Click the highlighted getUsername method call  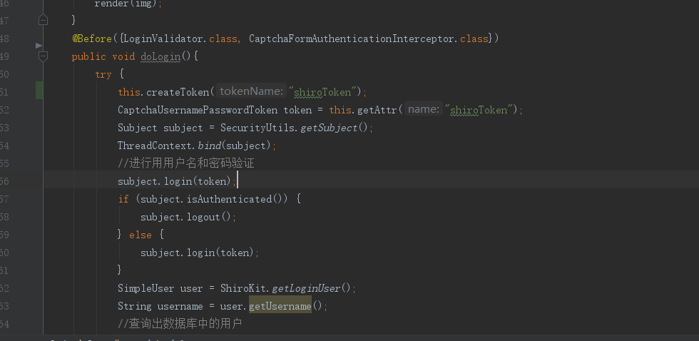tap(280, 306)
